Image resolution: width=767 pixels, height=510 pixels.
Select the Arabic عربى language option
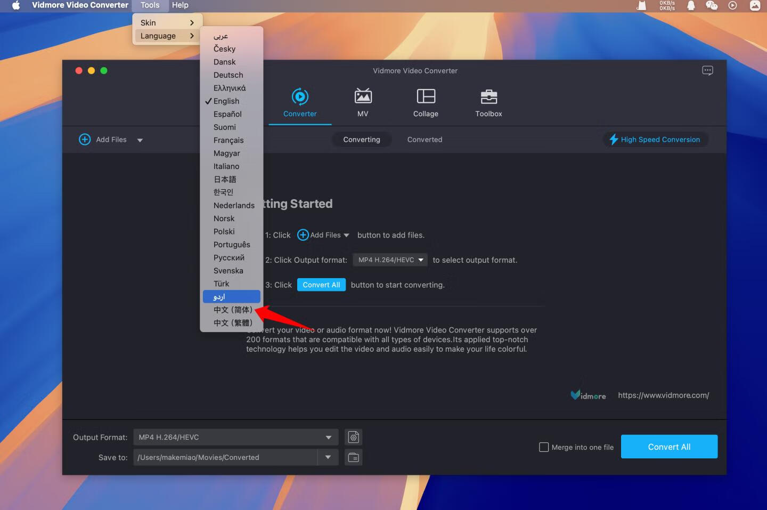pyautogui.click(x=232, y=36)
